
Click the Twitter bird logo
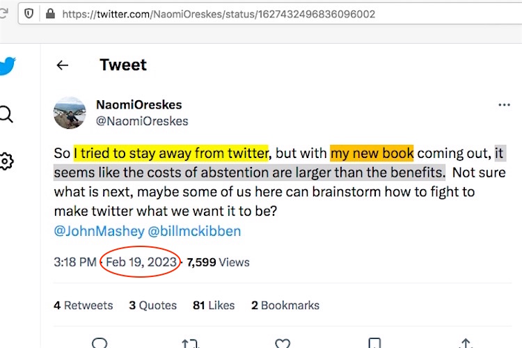point(7,66)
